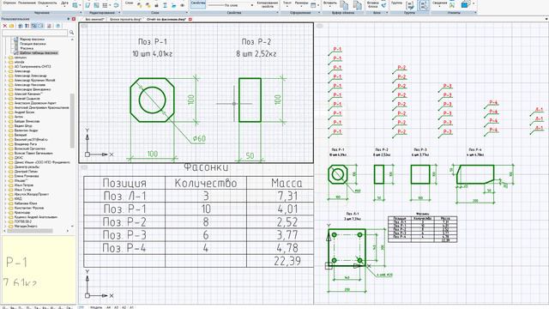Click the 'ø60' diameter dimension text
Image resolution: width=549 pixels, height=309 pixels.
tap(199, 139)
